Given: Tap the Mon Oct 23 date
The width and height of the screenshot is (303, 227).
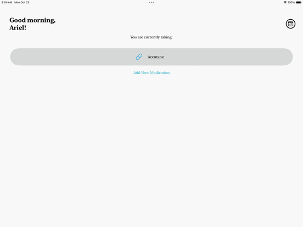Looking at the screenshot, I should (x=22, y=2).
